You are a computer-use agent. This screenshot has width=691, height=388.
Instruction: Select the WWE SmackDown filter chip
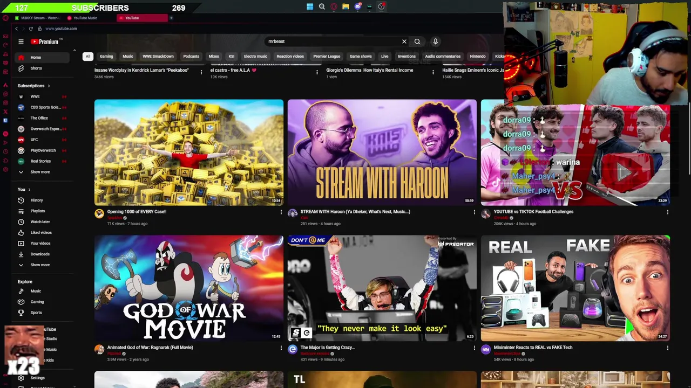click(158, 56)
